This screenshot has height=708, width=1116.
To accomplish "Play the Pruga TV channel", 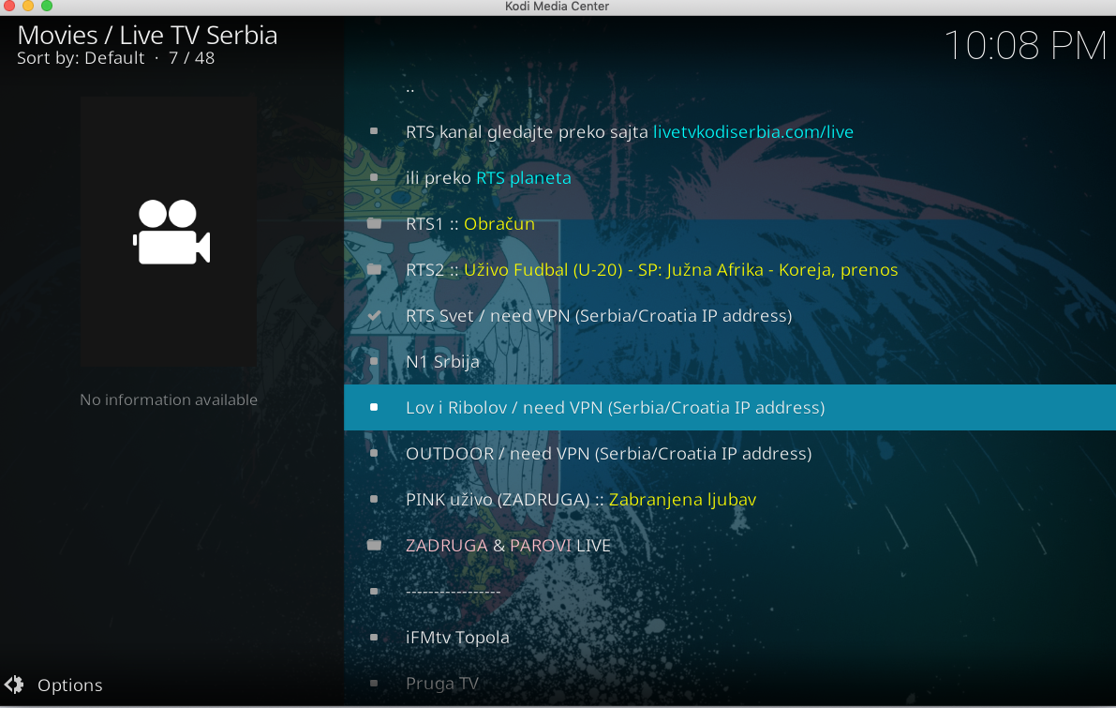I will pos(730,683).
